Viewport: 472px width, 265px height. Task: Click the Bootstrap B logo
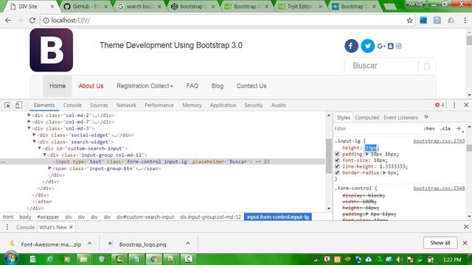(51, 50)
